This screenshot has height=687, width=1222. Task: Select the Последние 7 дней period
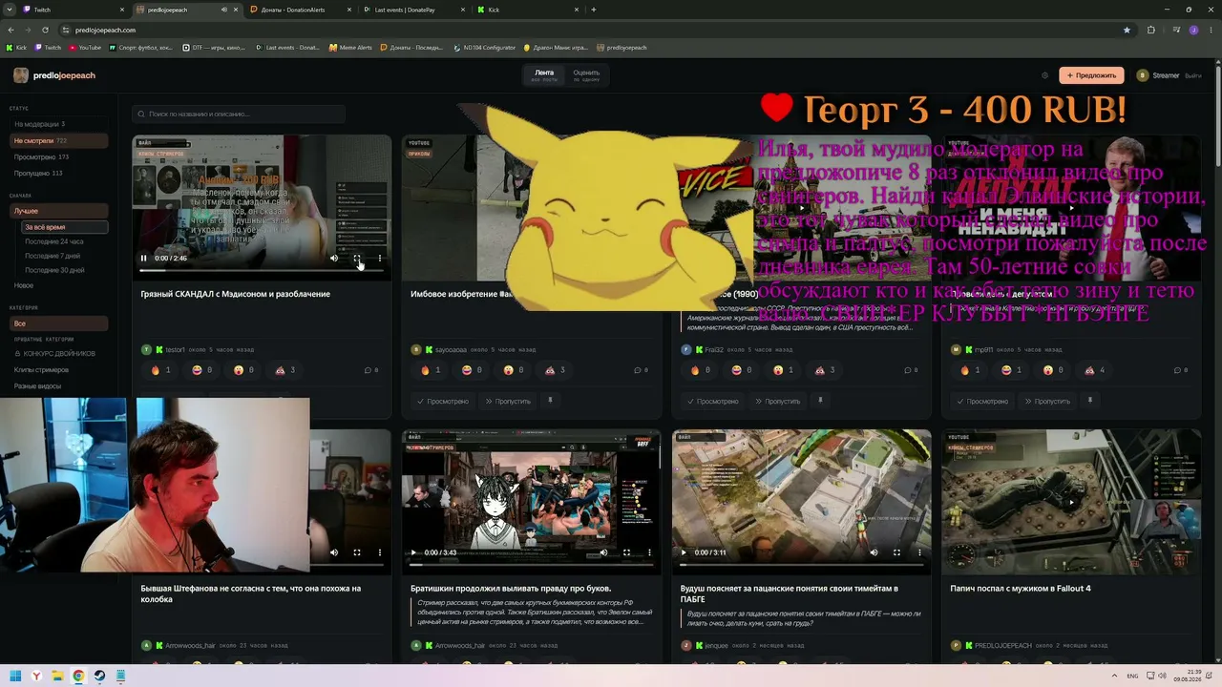65,256
